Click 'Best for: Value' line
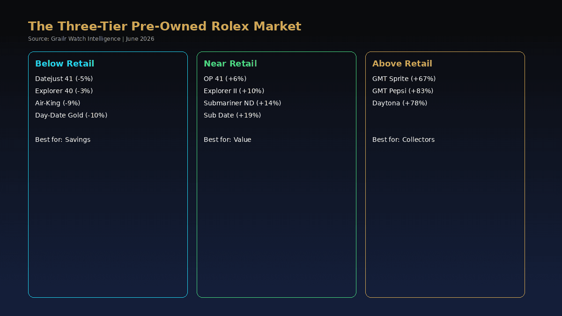 tap(228, 140)
